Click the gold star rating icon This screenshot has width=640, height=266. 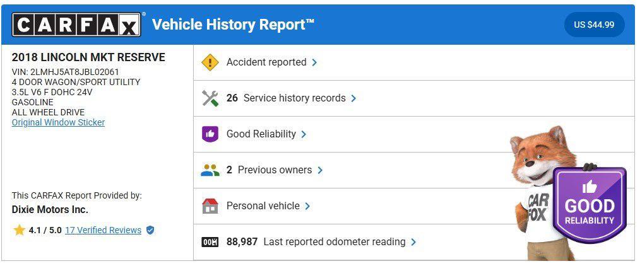(19, 230)
